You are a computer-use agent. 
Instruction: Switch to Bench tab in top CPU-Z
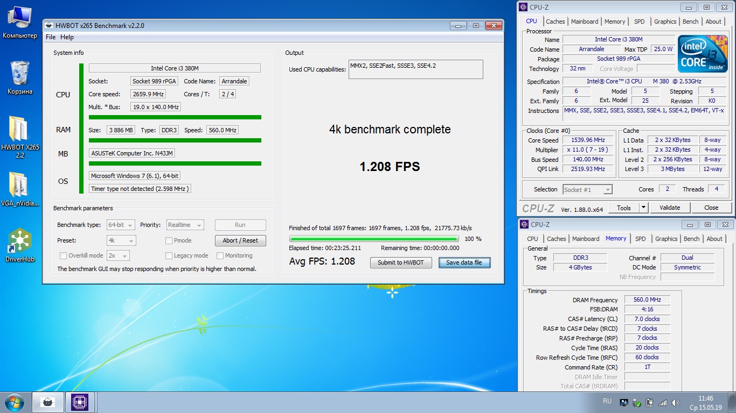tap(690, 22)
